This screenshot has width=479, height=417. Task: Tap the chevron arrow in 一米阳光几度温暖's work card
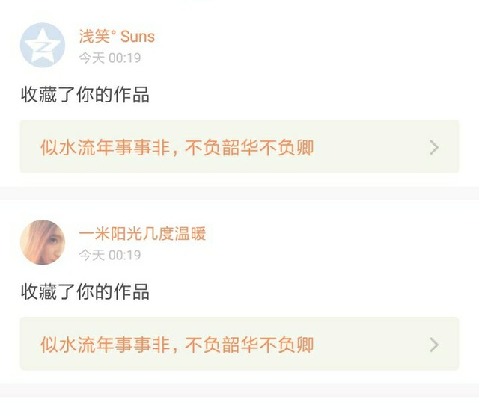[x=434, y=345]
